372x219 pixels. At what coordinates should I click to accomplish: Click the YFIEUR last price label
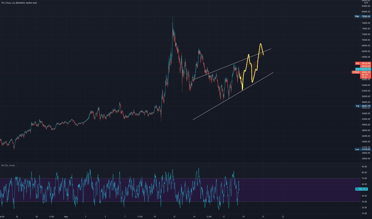pos(361,72)
